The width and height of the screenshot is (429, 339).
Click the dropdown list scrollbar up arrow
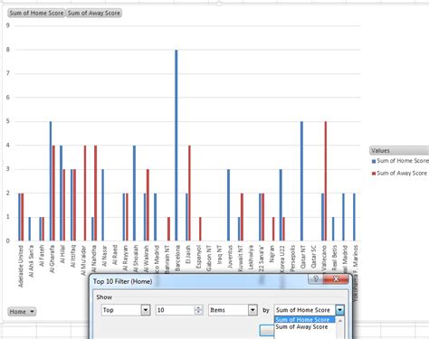(x=340, y=321)
